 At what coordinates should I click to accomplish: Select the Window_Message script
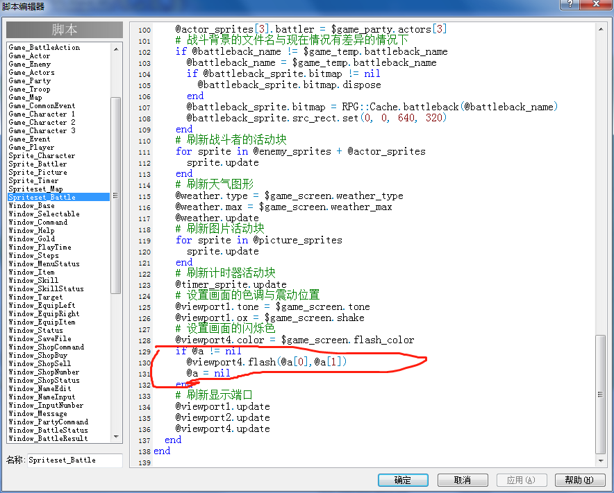pyautogui.click(x=38, y=414)
